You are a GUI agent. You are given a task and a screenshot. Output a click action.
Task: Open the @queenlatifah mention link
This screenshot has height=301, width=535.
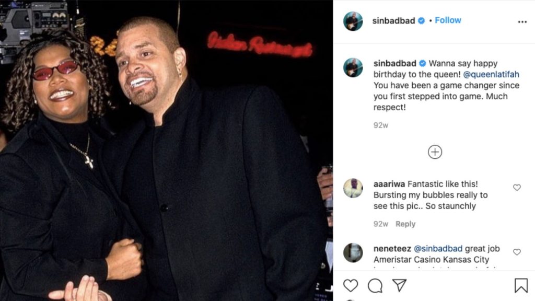(491, 74)
